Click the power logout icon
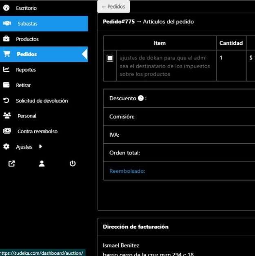255x256 pixels. pos(73,163)
